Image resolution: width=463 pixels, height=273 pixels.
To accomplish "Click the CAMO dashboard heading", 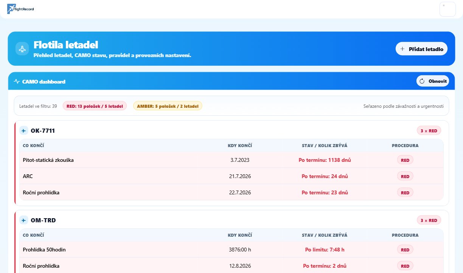I will 44,81.
